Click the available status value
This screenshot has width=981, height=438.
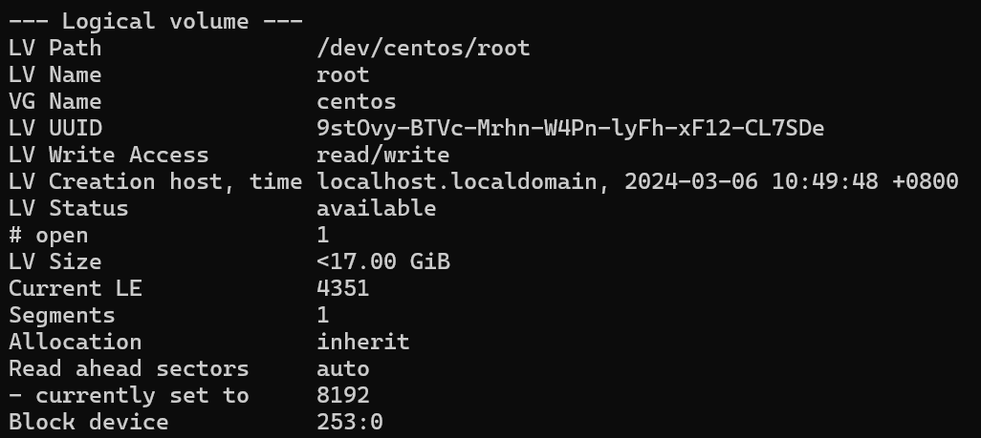coord(376,208)
